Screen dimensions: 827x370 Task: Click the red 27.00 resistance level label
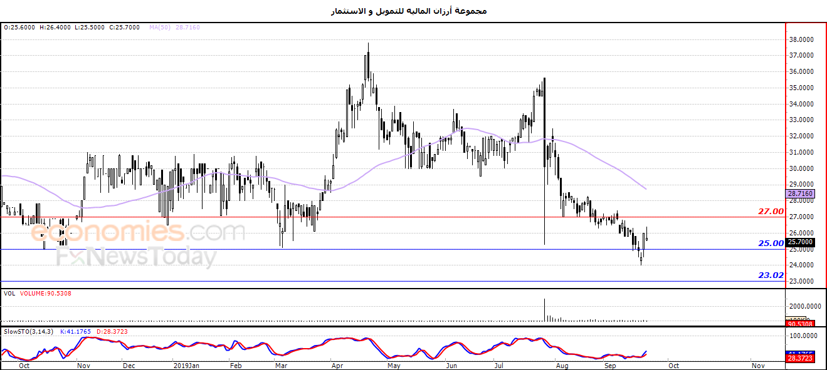tap(771, 212)
